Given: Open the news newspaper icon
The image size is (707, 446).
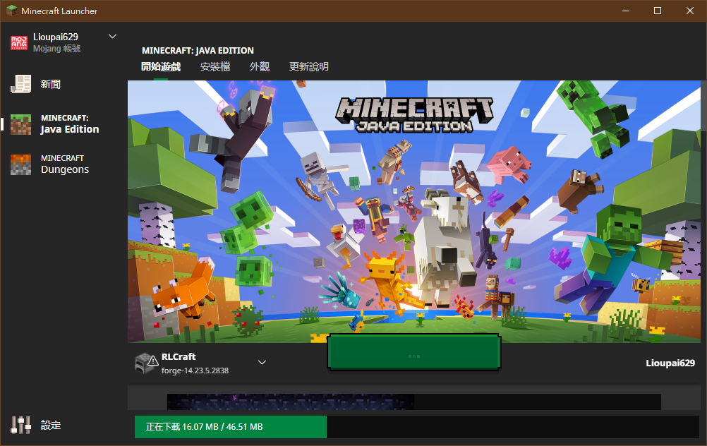Looking at the screenshot, I should tap(20, 84).
